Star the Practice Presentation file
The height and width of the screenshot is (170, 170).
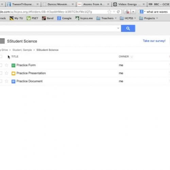point(6,73)
